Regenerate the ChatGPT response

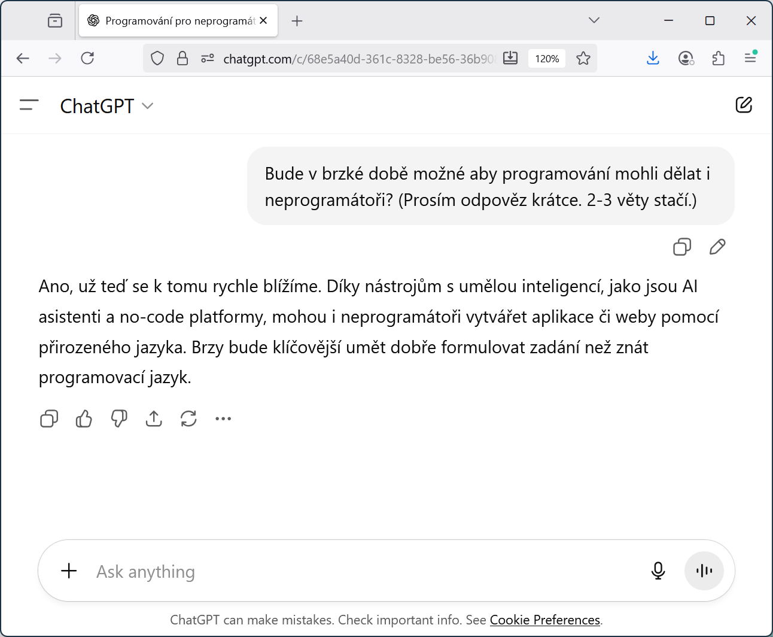point(188,418)
